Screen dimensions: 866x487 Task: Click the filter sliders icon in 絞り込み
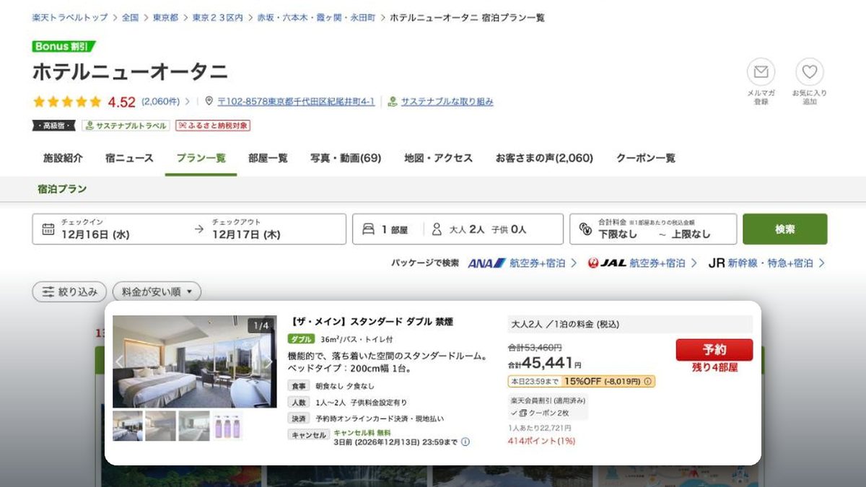48,292
